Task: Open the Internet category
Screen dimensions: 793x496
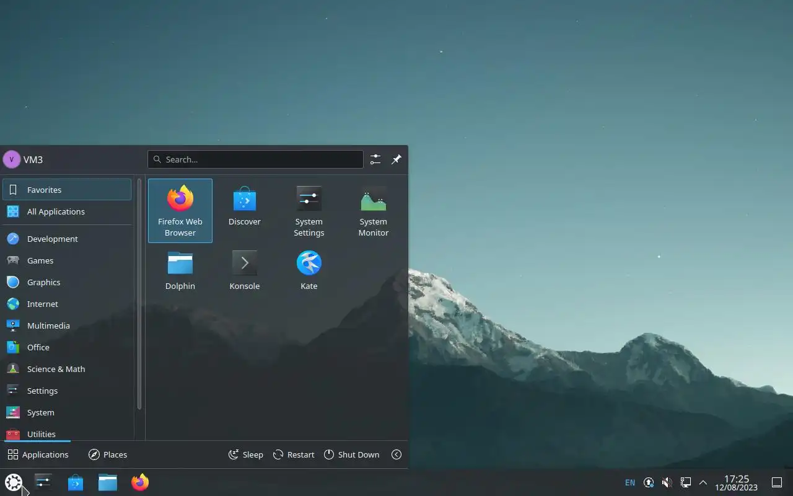Action: [67, 304]
